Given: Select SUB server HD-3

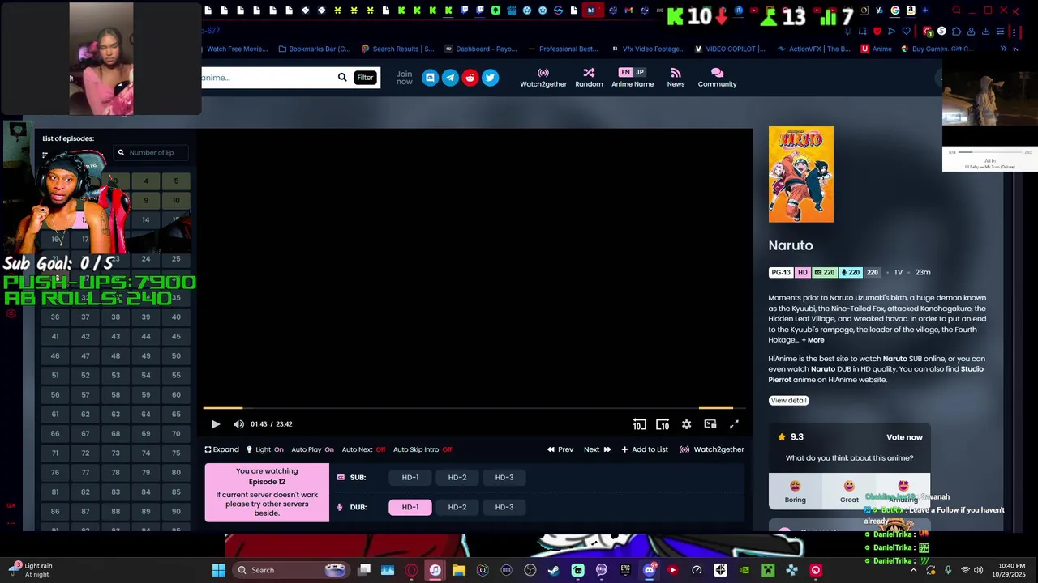Looking at the screenshot, I should pyautogui.click(x=504, y=478).
